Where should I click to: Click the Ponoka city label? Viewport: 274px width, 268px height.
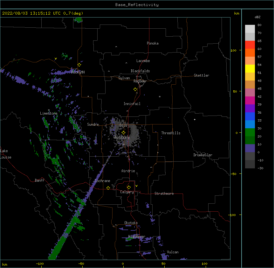153,43
